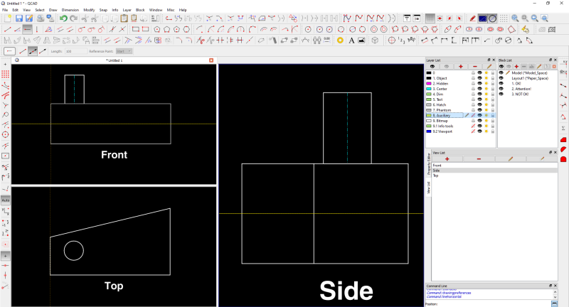This screenshot has height=307, width=569.
Task: Toggle draft mode with red pencil icon
Action: tap(472, 18)
